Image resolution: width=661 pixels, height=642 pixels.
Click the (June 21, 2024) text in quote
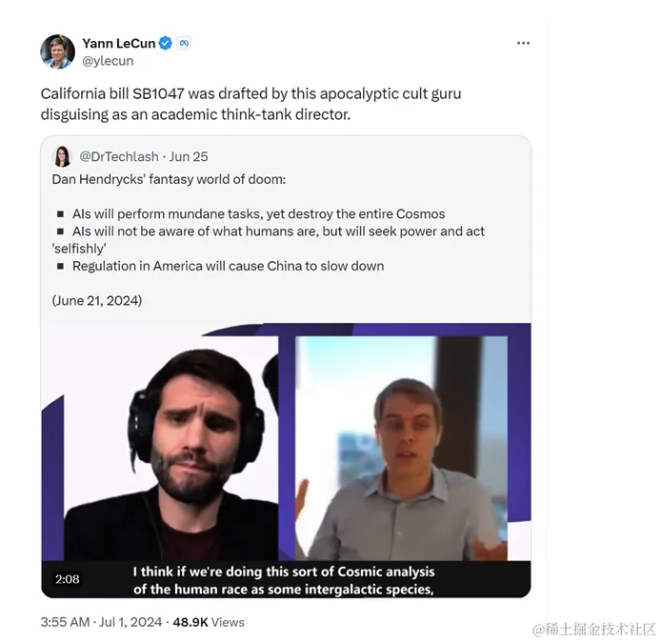(97, 301)
